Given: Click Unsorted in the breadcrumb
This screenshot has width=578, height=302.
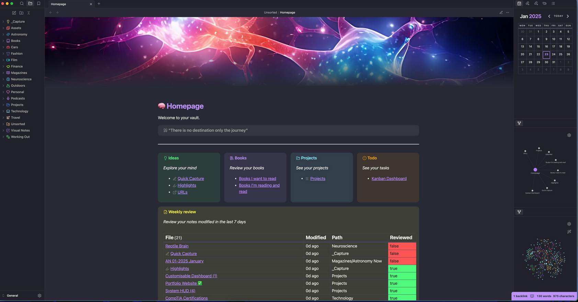Looking at the screenshot, I should click(270, 12).
